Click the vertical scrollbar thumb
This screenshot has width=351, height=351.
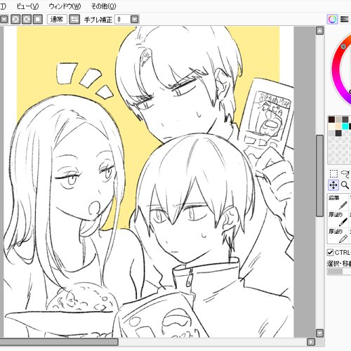click(319, 176)
